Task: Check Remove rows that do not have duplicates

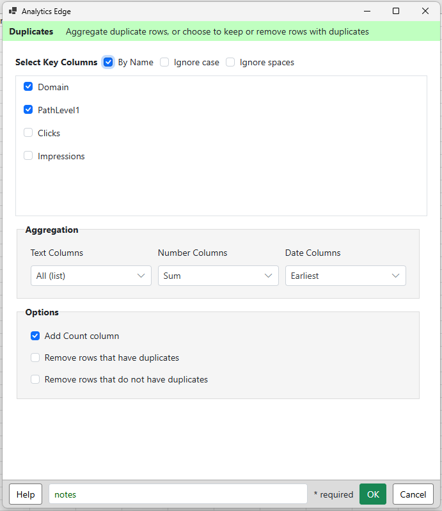Action: [x=35, y=379]
